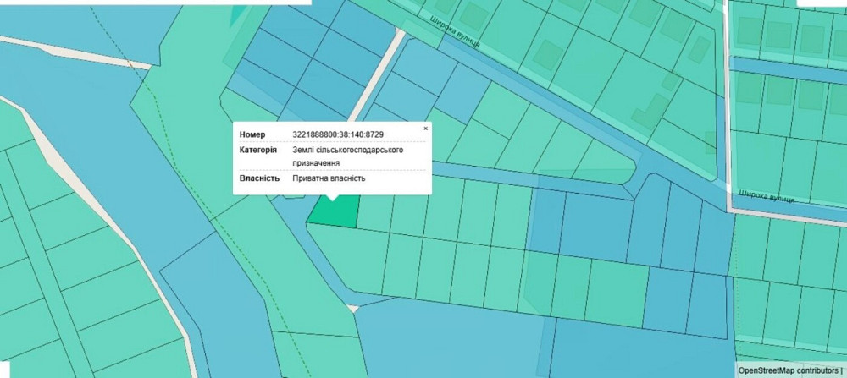Screen dimensions: 847x378
Task: Click the top 'Широка вулиця' street label
Action: click(456, 32)
